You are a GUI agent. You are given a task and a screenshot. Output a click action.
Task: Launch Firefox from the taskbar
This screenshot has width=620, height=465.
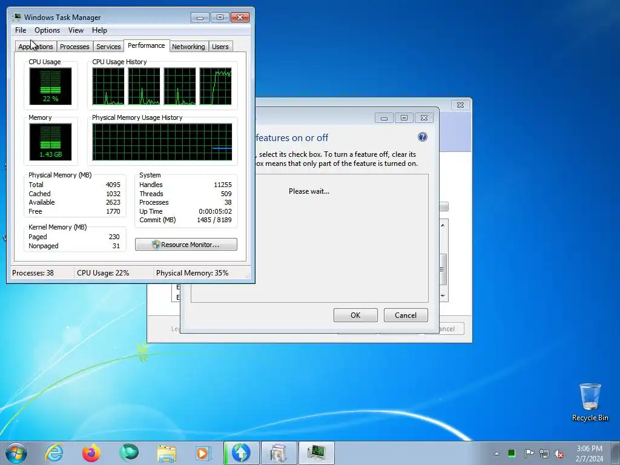91,453
